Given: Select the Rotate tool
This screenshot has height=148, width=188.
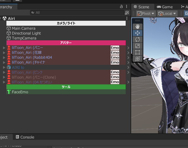Looking at the screenshot, I should pyautogui.click(x=138, y=39).
